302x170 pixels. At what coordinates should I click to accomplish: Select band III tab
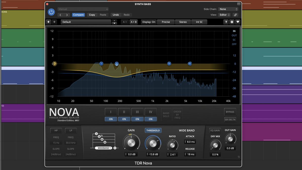[137, 112]
